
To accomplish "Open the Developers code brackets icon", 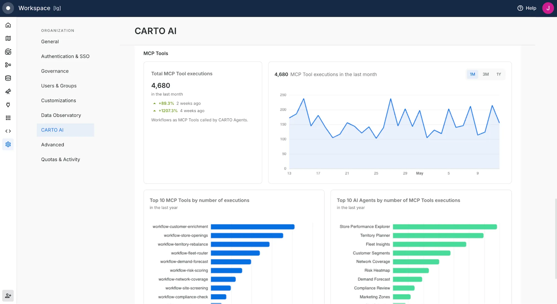I will (8, 131).
